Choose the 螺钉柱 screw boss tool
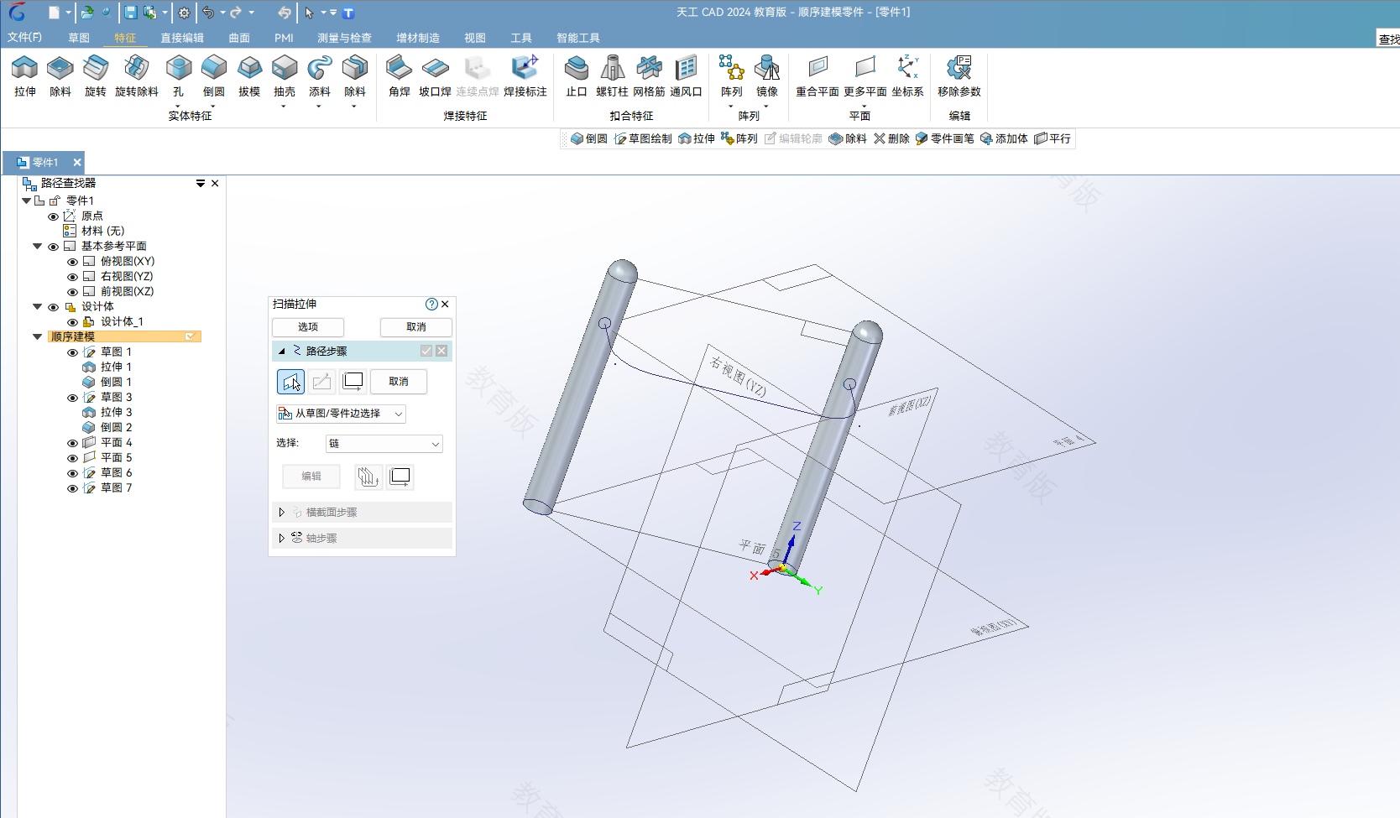 613,76
